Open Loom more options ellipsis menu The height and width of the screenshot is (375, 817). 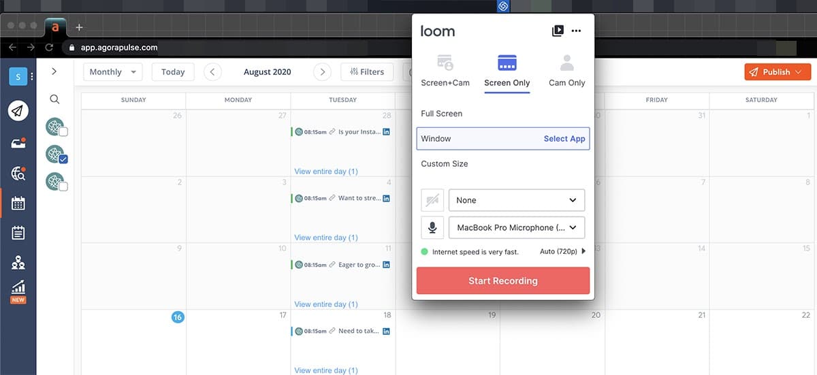[577, 31]
